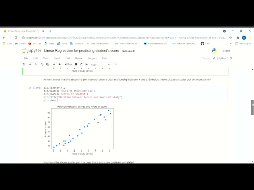Click the Chrome media control circle icon

click(x=224, y=31)
